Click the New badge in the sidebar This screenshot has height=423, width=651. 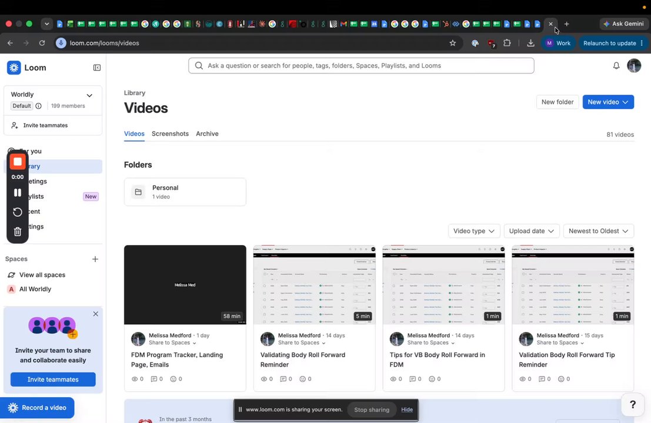[91, 197]
